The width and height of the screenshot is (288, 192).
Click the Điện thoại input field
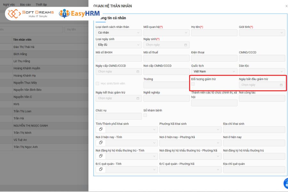coord(214,58)
